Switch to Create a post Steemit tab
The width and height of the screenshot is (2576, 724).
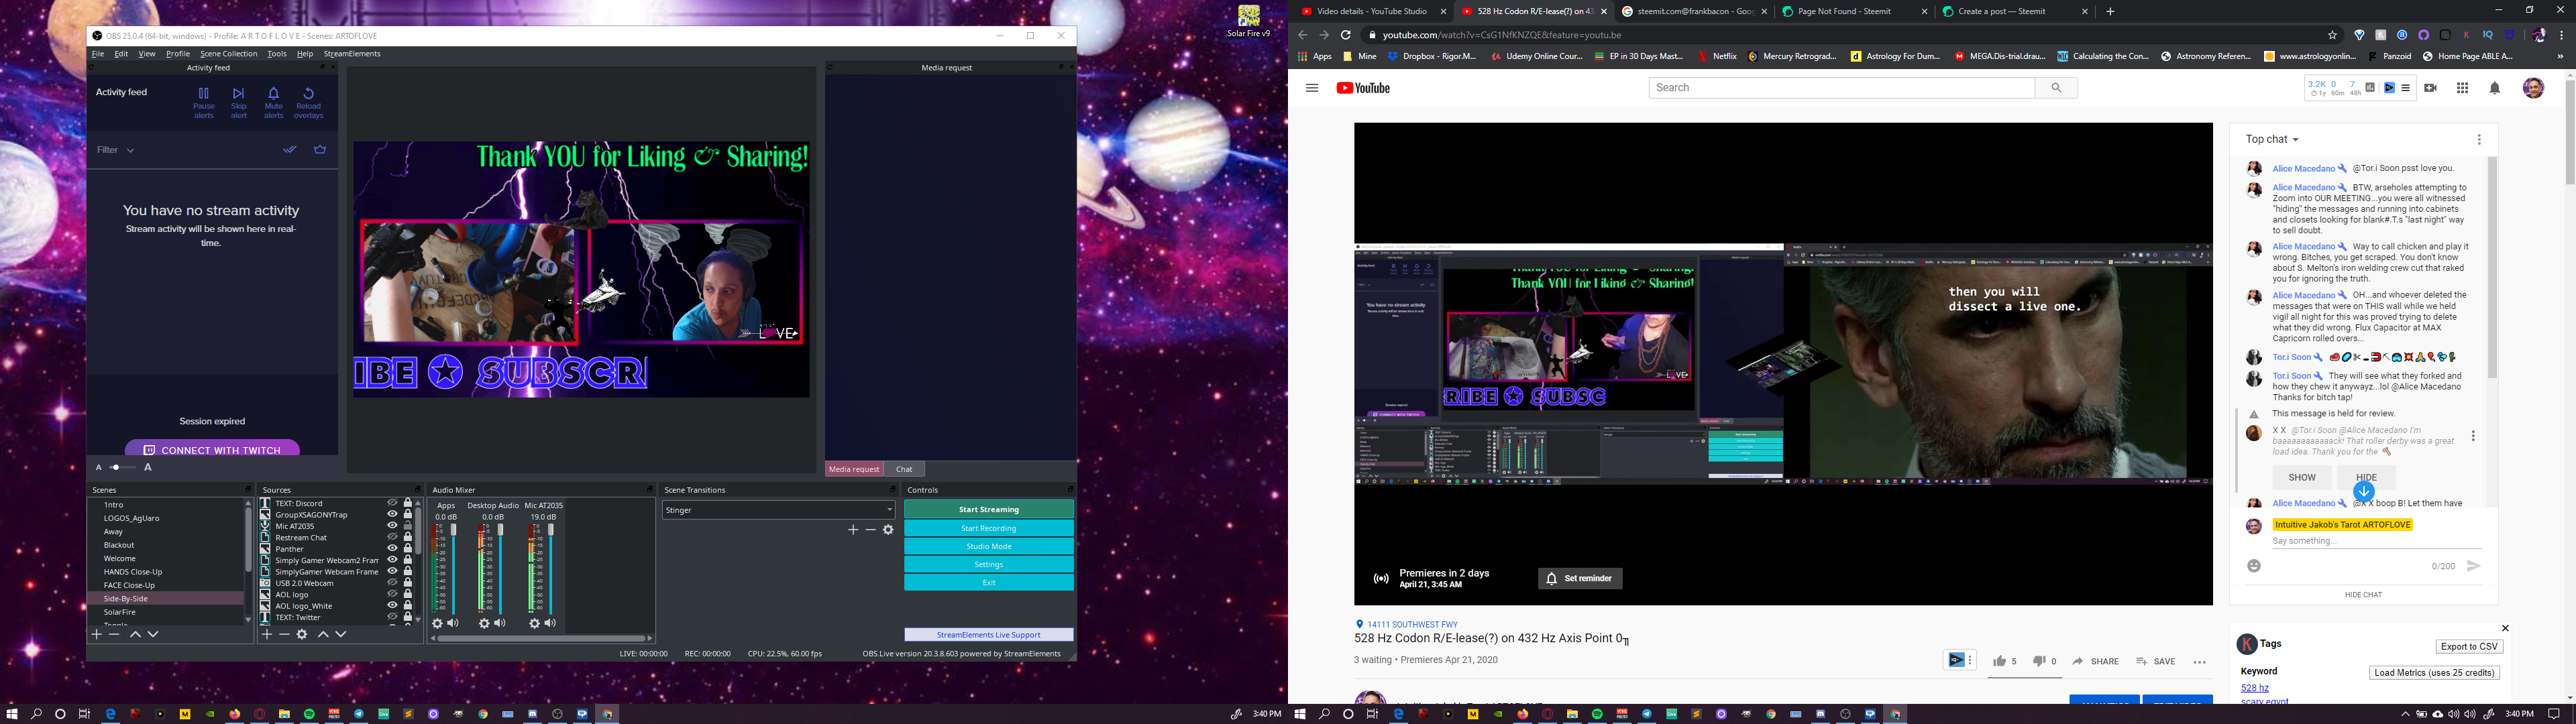click(2014, 12)
